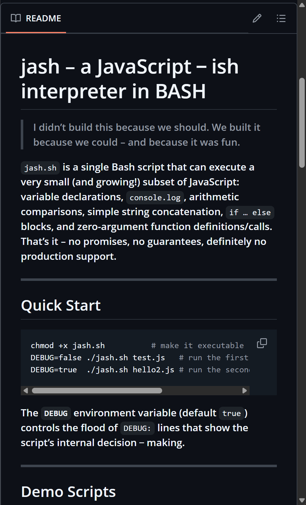Click the Demo Scripts heading
306x505 pixels.
[68, 492]
